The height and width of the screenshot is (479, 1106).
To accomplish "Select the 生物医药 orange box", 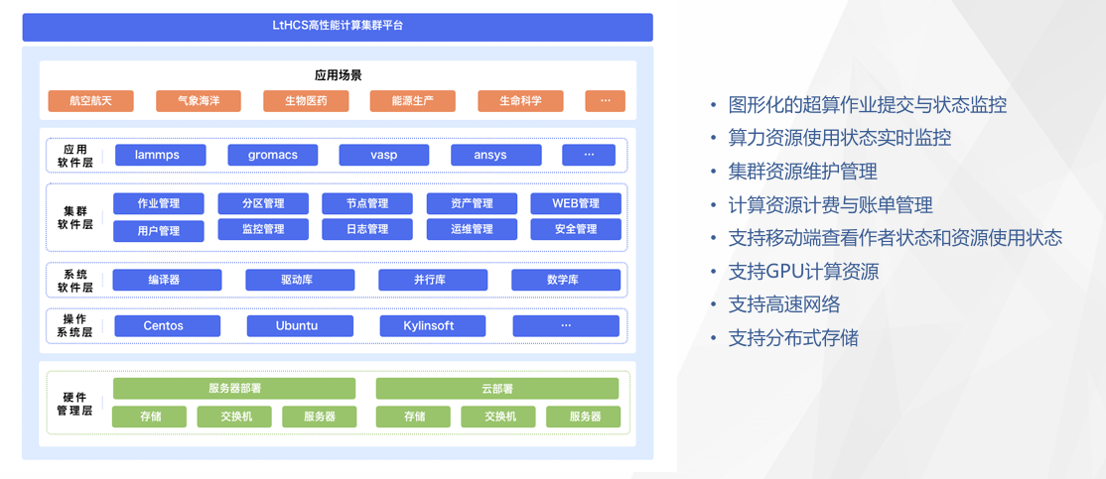I will click(306, 101).
